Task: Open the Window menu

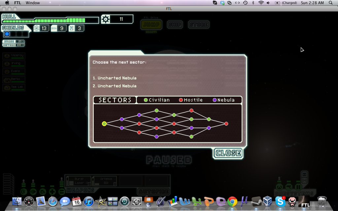Action: click(33, 3)
